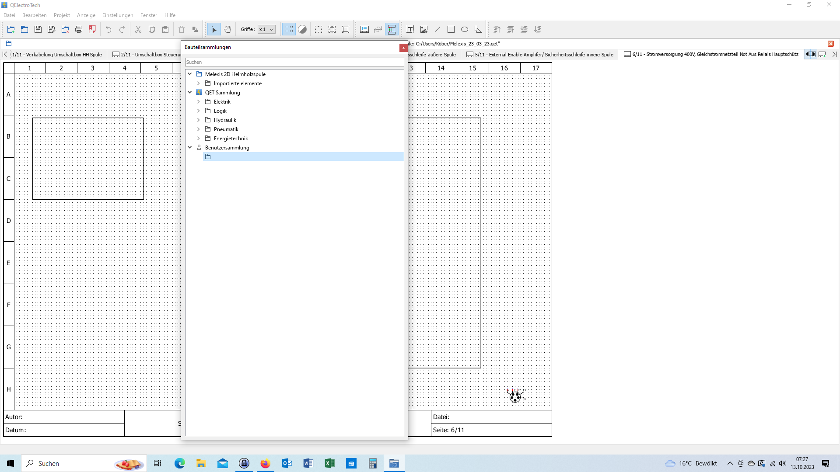840x472 pixels.
Task: Click the Suchen search field
Action: coord(294,62)
